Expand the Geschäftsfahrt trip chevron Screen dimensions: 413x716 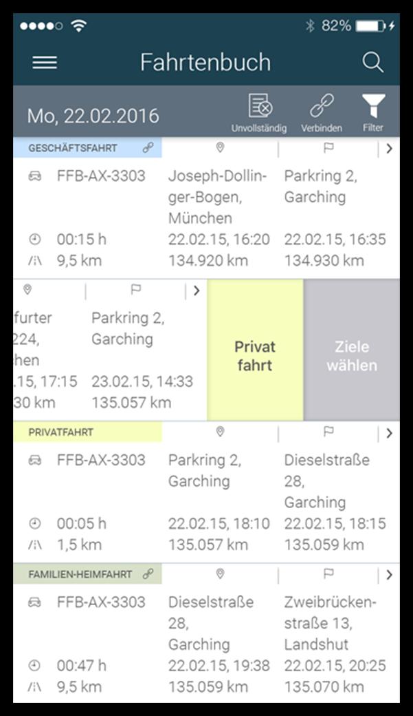point(389,148)
